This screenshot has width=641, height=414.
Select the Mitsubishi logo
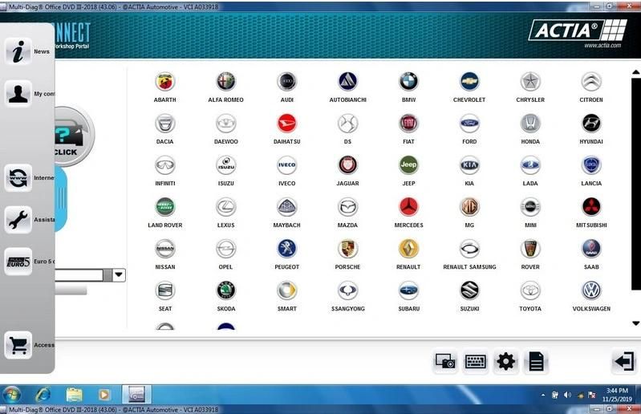tap(591, 207)
